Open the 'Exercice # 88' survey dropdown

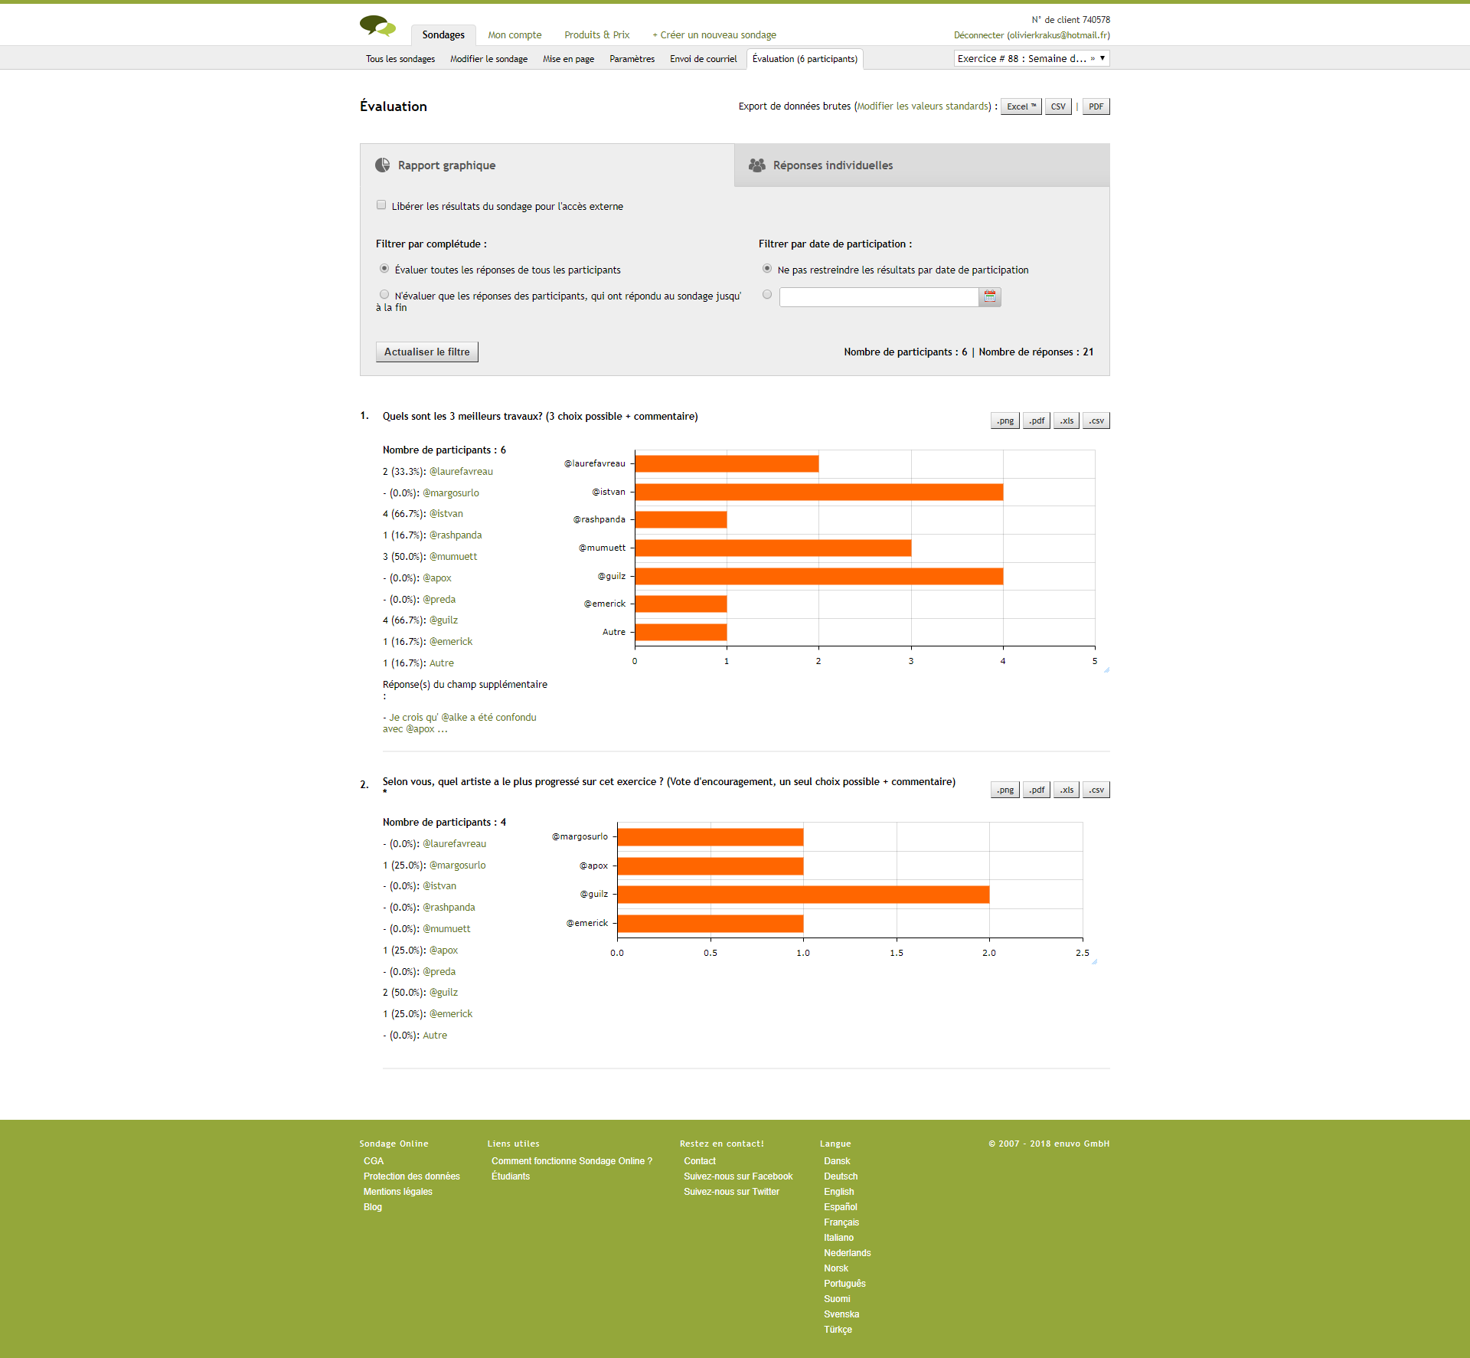pyautogui.click(x=1031, y=58)
